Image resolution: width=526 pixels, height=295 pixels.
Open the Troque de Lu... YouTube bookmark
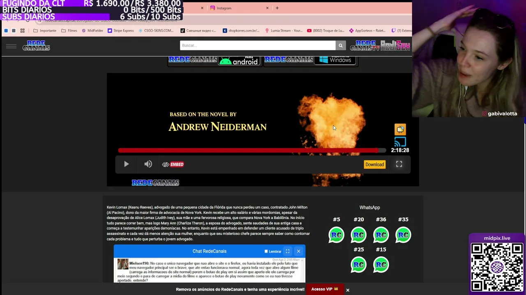pyautogui.click(x=325, y=31)
